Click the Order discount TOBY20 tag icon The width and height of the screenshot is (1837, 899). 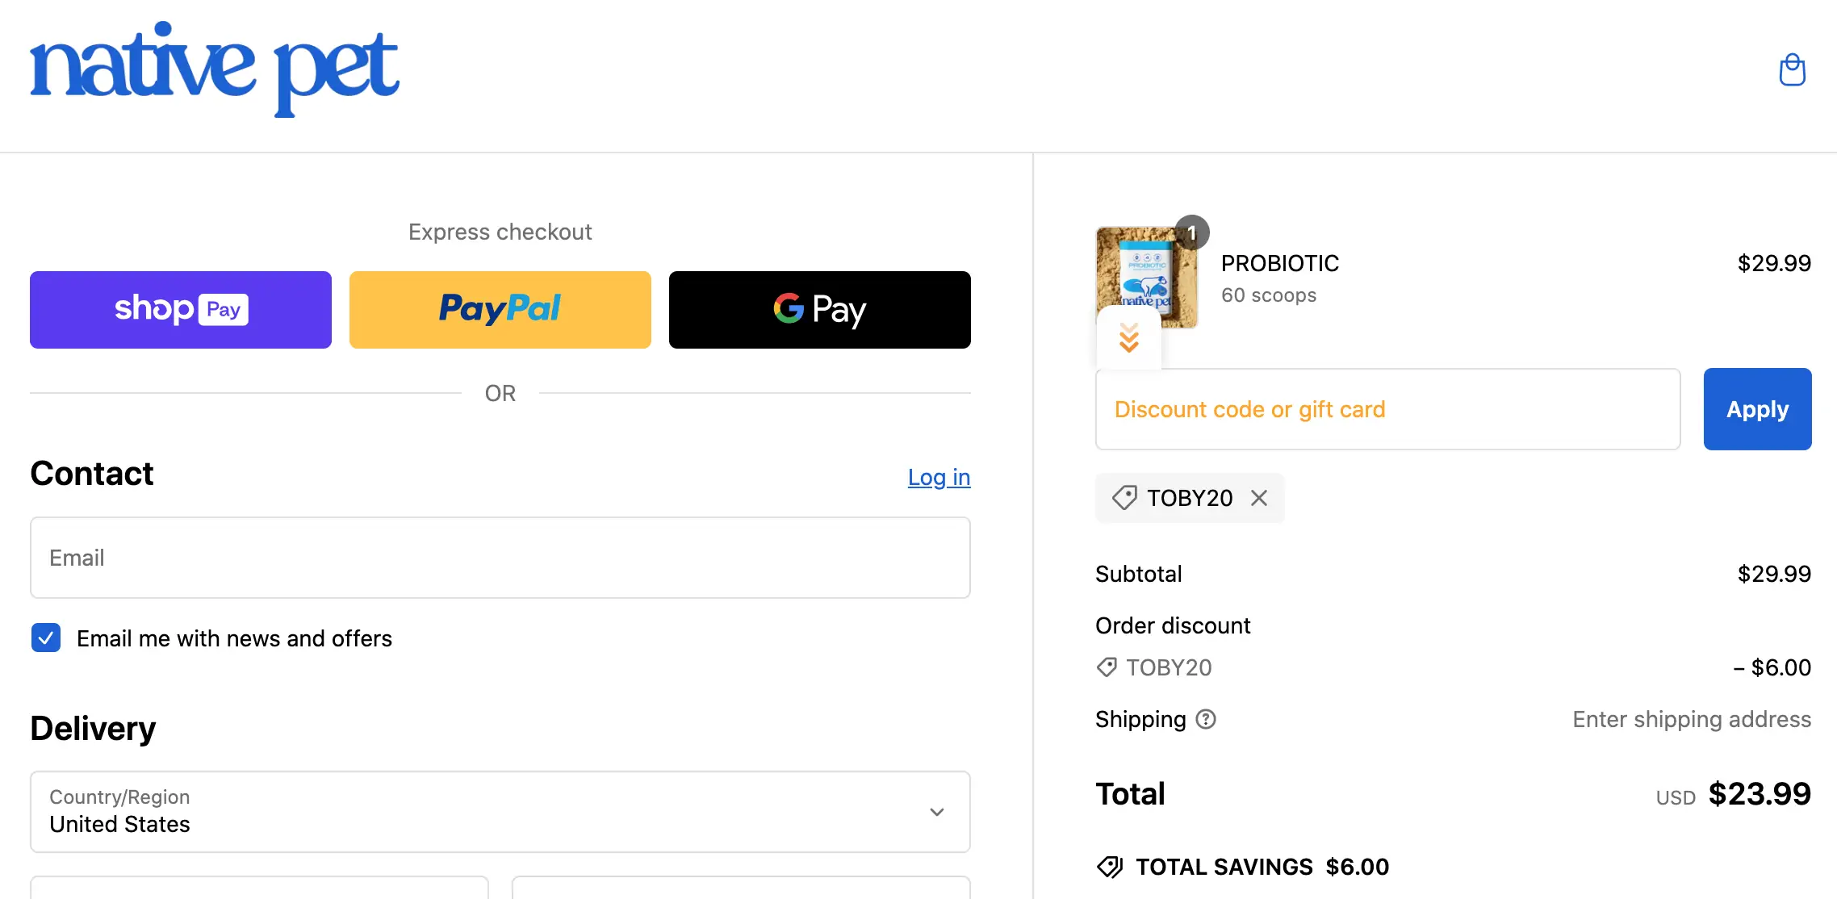(x=1107, y=667)
